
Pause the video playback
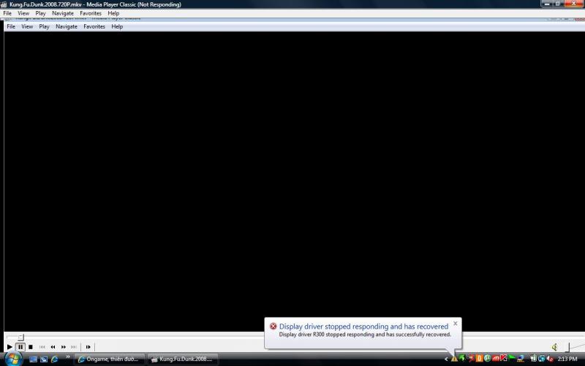[x=20, y=347]
